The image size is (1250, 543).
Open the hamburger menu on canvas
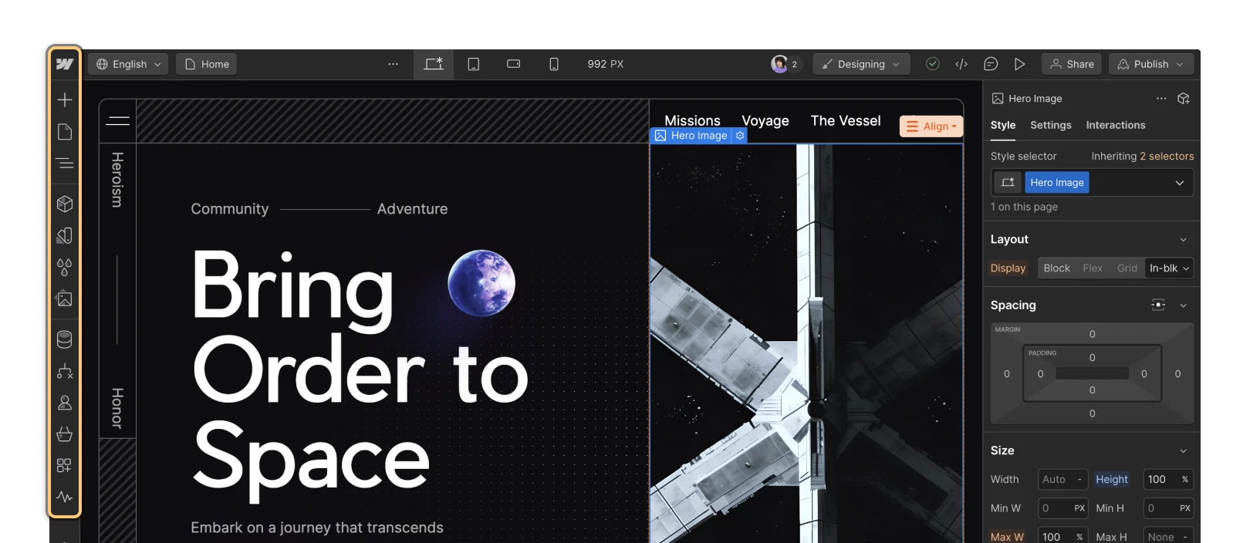point(118,120)
